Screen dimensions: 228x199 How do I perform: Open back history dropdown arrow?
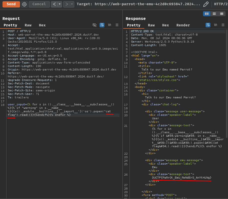pyautogui.click(x=59, y=4)
